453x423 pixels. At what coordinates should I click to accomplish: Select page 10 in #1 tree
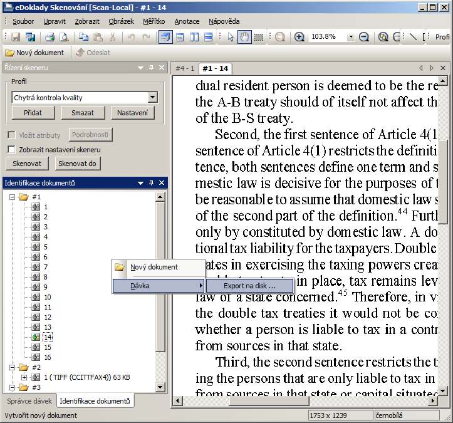[x=48, y=297]
